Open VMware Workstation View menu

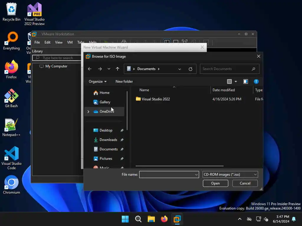tap(59, 42)
